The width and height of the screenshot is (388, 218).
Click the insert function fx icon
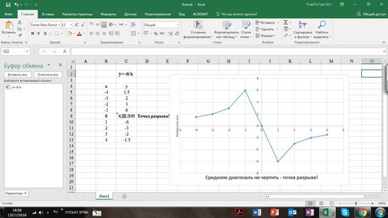pyautogui.click(x=65, y=51)
